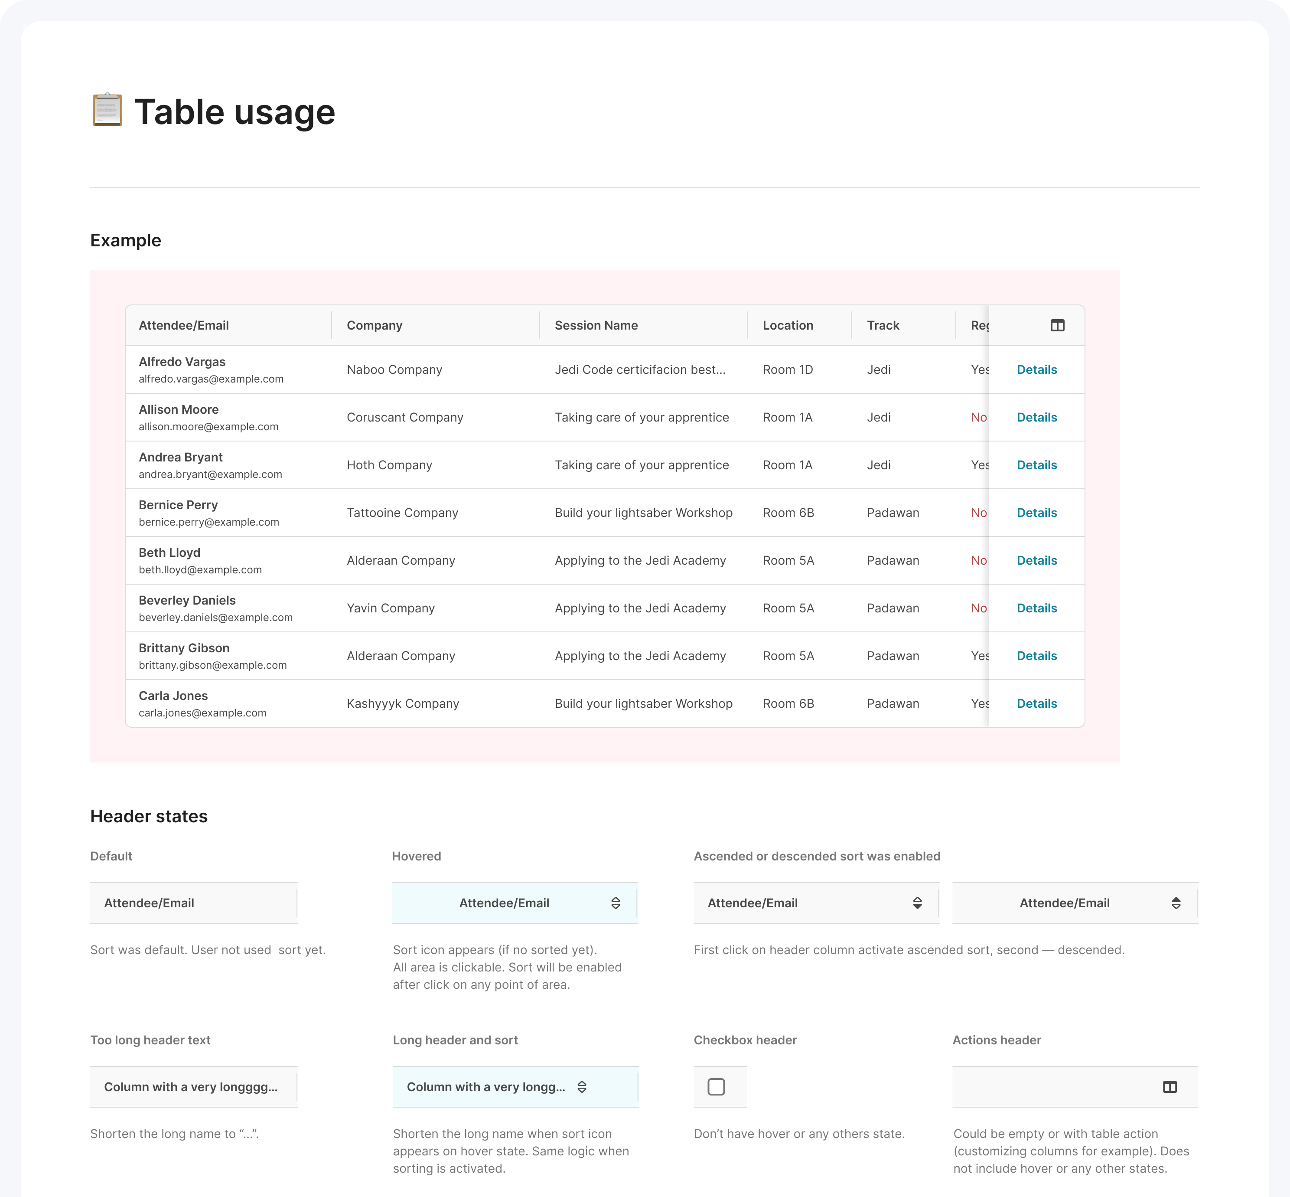The width and height of the screenshot is (1290, 1197).
Task: Click the 'Header states' heading
Action: [x=149, y=816]
